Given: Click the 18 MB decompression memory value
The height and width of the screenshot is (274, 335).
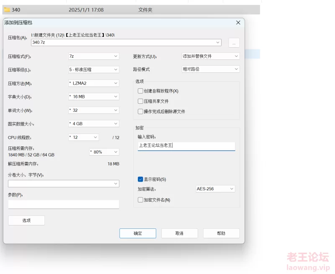Looking at the screenshot, I should (x=113, y=164).
